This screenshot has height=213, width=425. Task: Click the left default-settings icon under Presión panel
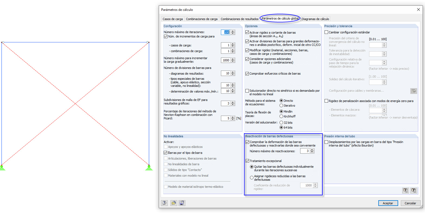(405, 190)
